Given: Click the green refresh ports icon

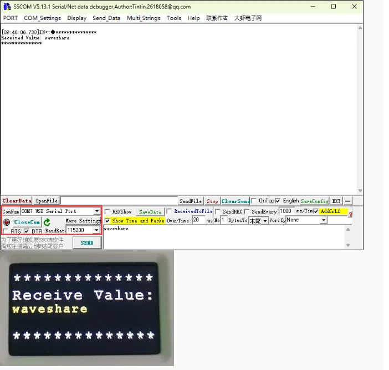Looking at the screenshot, I should [x=47, y=222].
